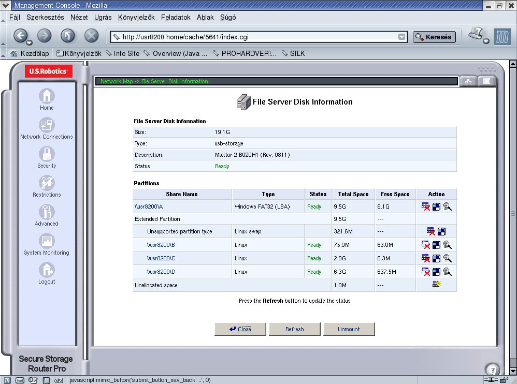Image resolution: width=517 pixels, height=384 pixels.
Task: Open Navigator icon in status bar
Action: coord(7,380)
